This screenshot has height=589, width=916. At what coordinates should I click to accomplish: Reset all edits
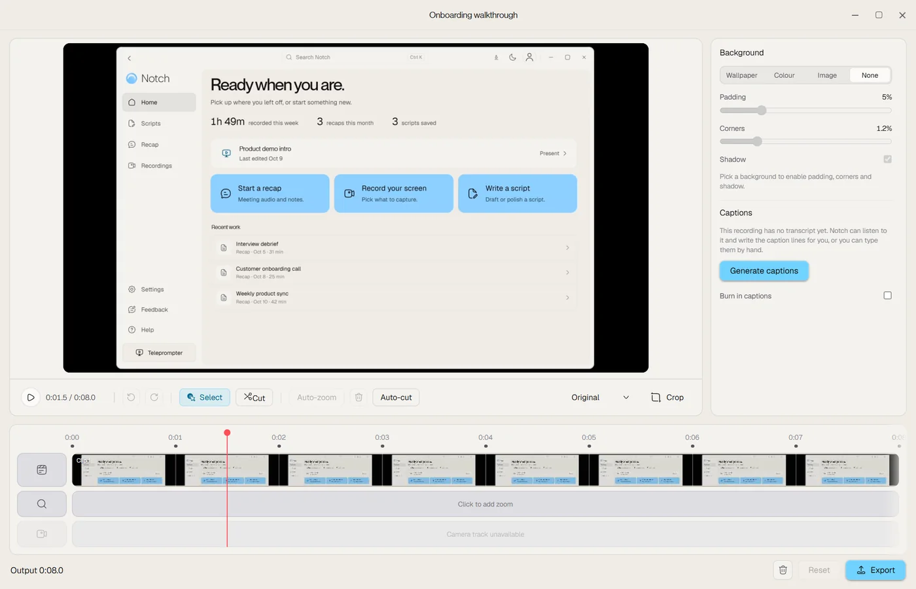point(819,570)
